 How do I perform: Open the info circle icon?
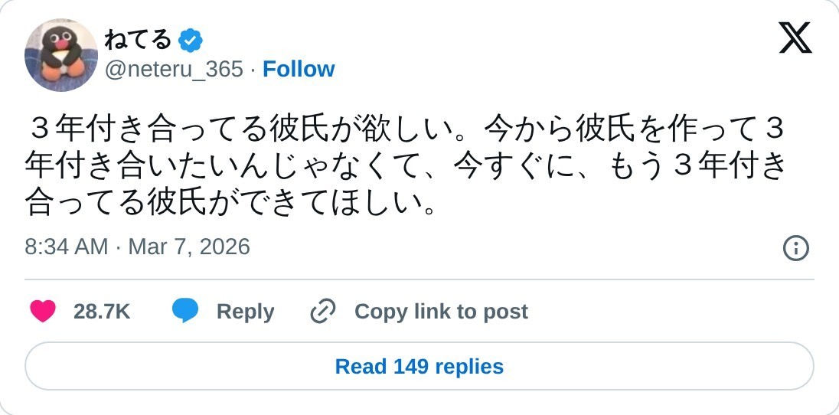tap(796, 247)
